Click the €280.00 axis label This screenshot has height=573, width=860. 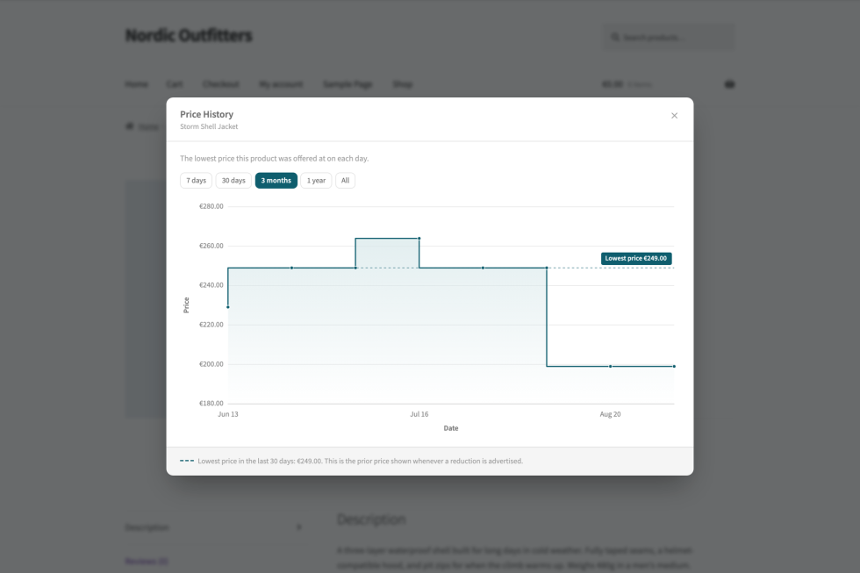(x=211, y=206)
